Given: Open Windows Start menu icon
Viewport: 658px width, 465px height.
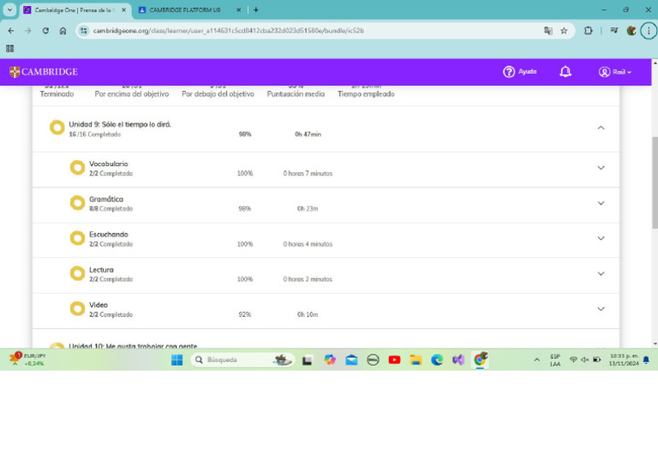Looking at the screenshot, I should pos(176,360).
